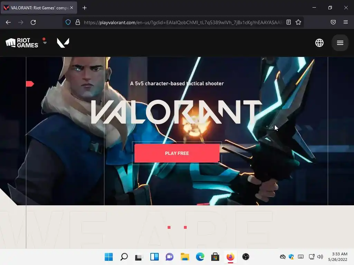Open taskbar Search magnifier

click(x=124, y=257)
